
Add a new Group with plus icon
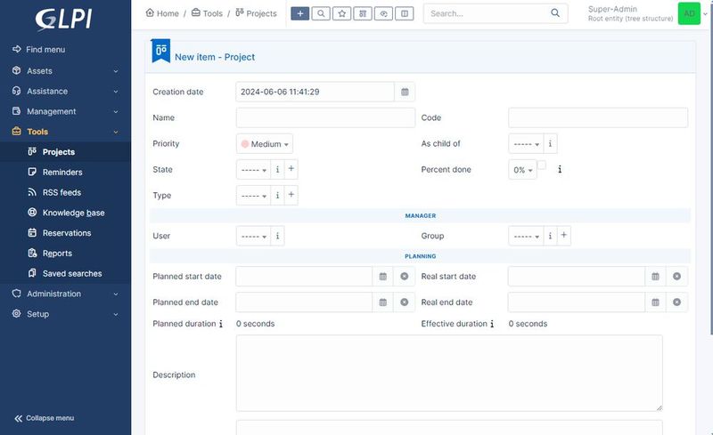tap(564, 235)
